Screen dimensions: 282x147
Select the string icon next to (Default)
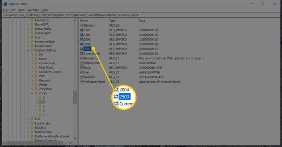click(82, 25)
